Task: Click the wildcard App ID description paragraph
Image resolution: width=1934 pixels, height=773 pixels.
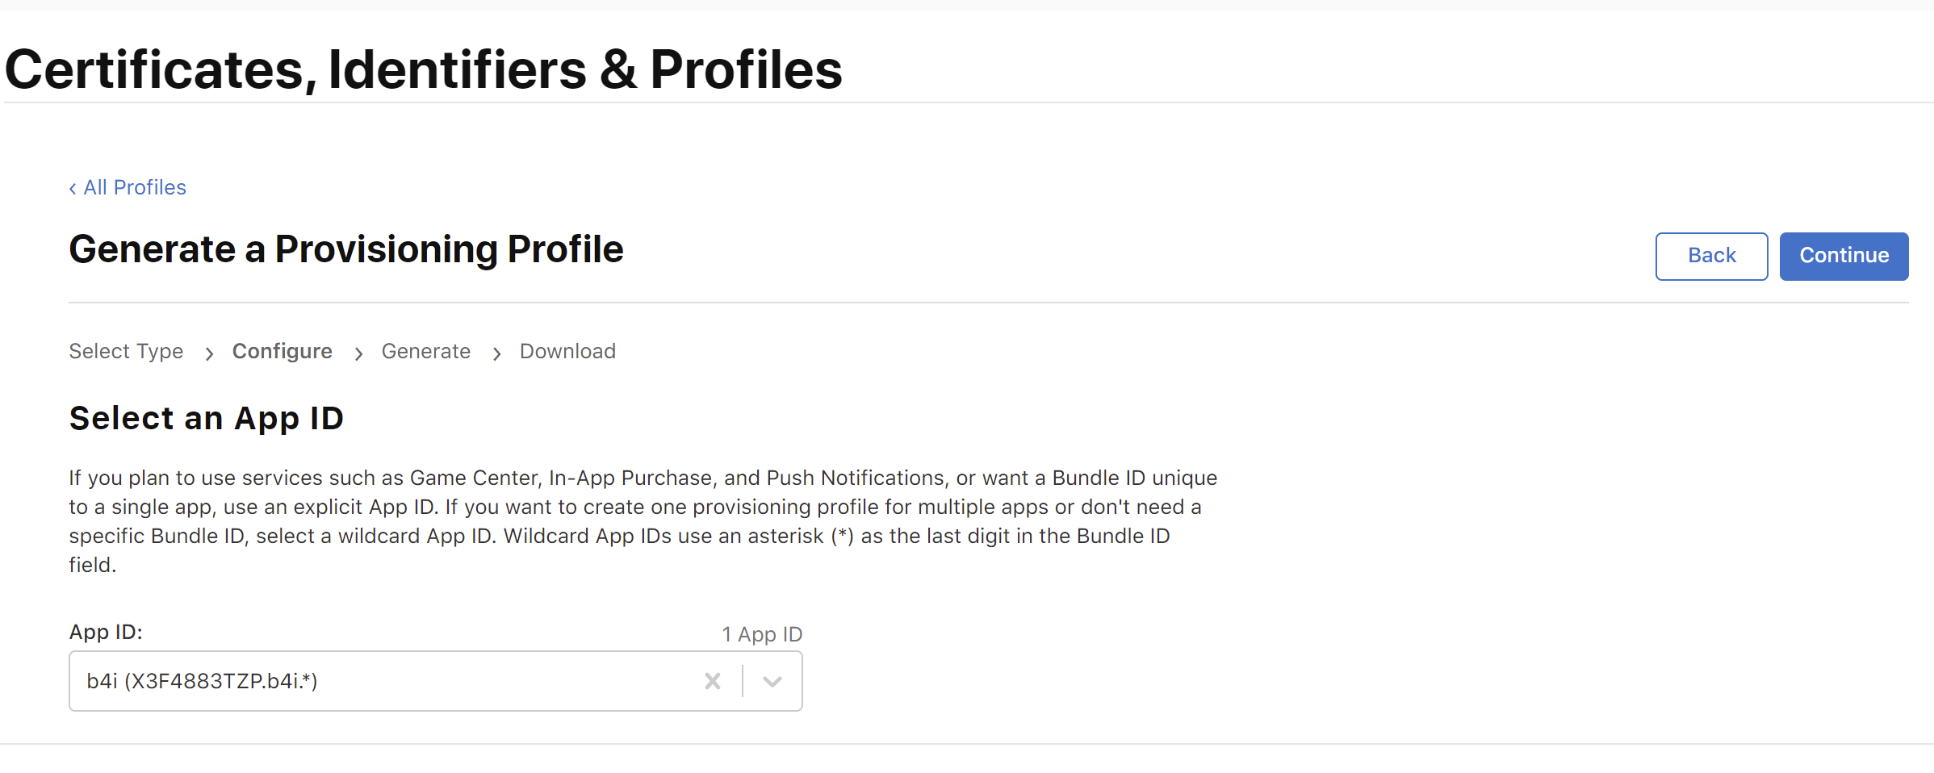Action: point(643,521)
